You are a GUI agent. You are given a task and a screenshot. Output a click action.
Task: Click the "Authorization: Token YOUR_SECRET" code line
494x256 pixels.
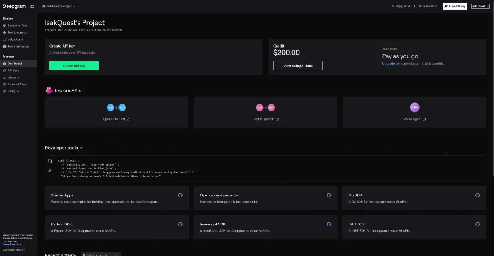[x=90, y=164]
